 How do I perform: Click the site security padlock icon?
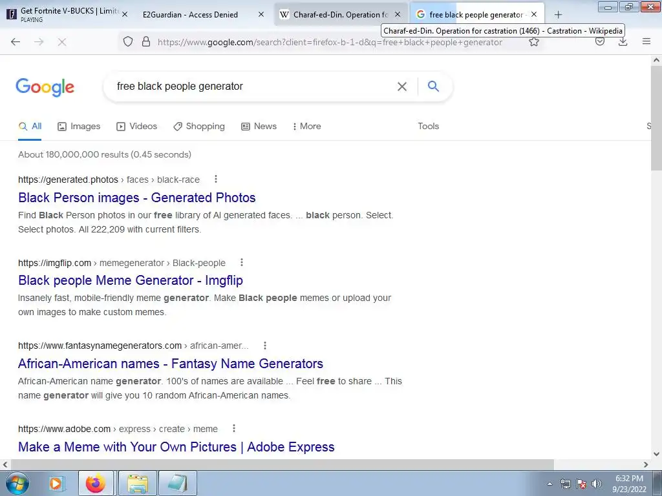click(146, 41)
